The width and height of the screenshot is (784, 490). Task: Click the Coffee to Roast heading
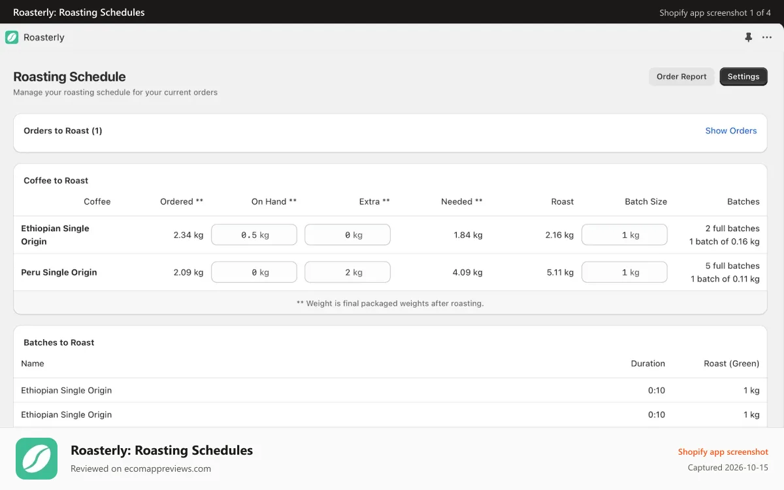pos(56,180)
